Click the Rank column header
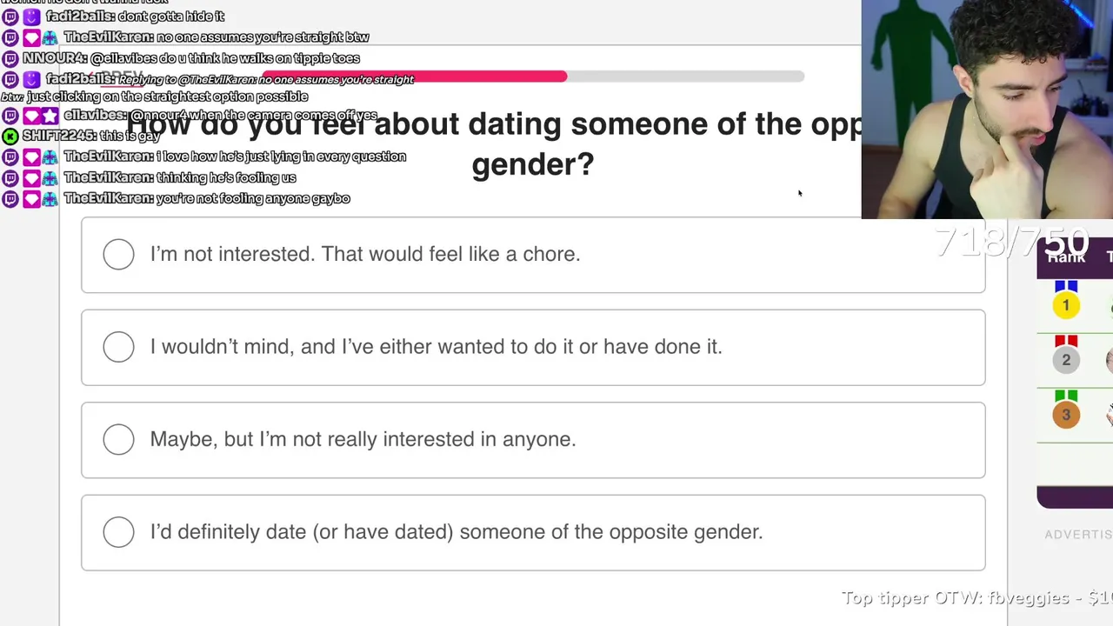This screenshot has width=1113, height=626. tap(1065, 258)
